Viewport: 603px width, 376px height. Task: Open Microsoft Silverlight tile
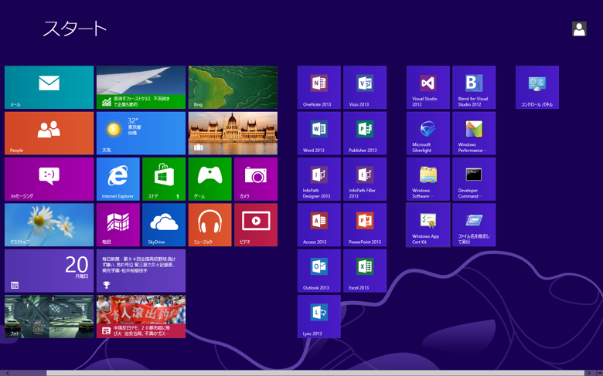pyautogui.click(x=428, y=133)
